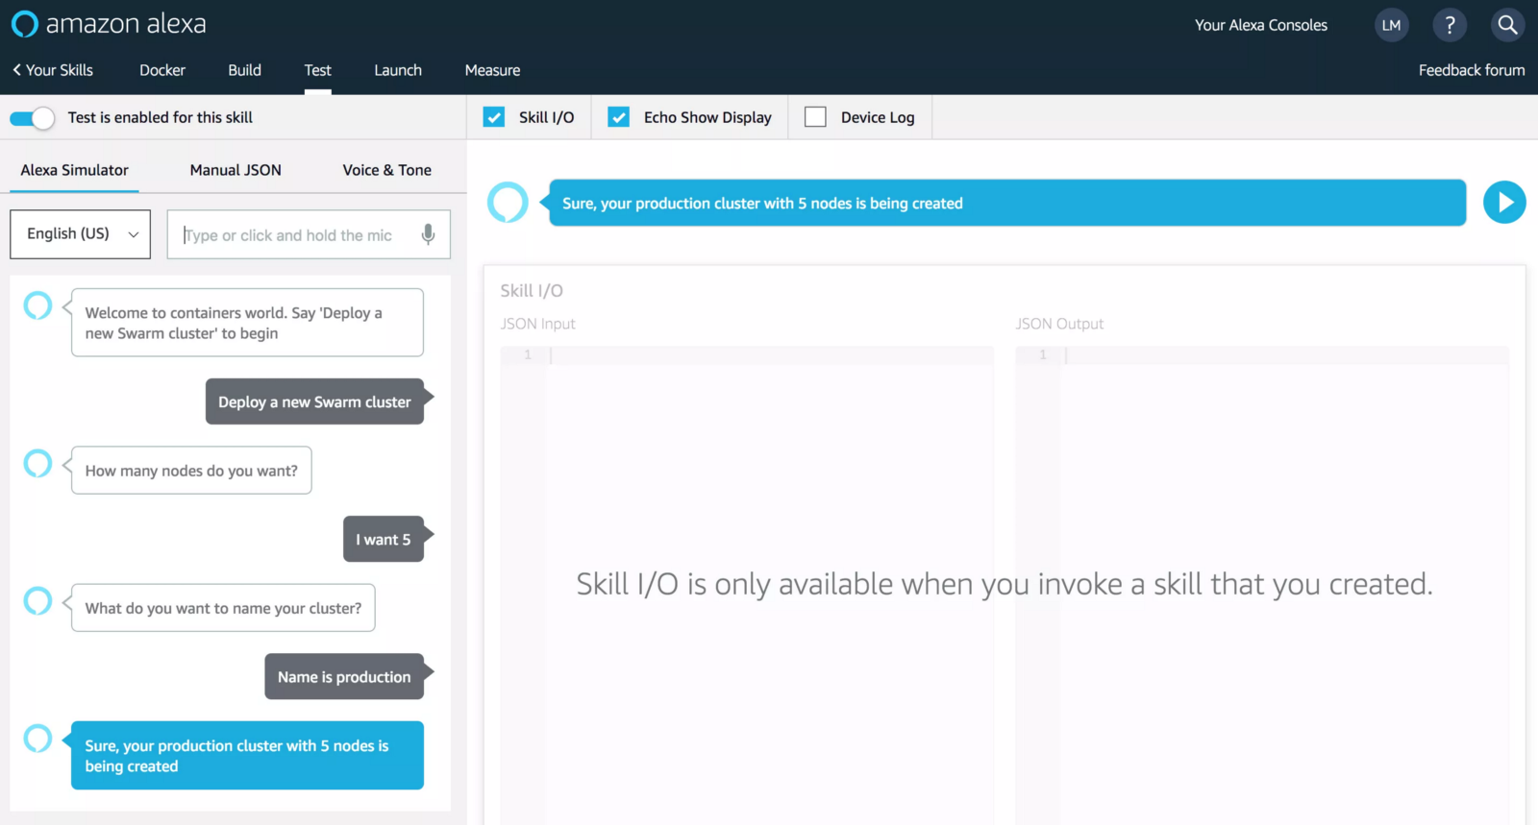Open the Measure tab
Screen dimensions: 1538x825
pos(493,70)
